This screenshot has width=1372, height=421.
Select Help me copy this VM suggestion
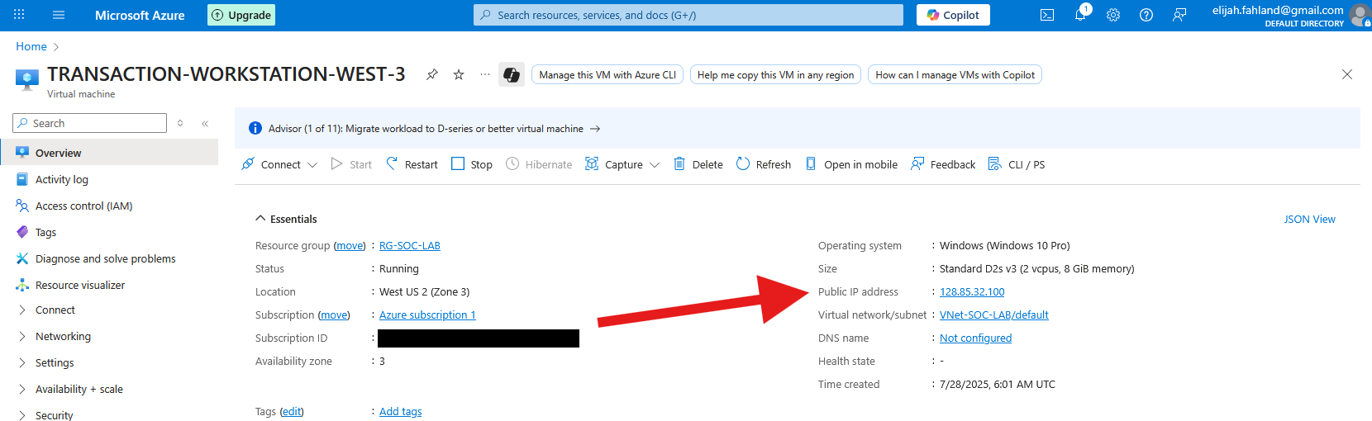[775, 74]
